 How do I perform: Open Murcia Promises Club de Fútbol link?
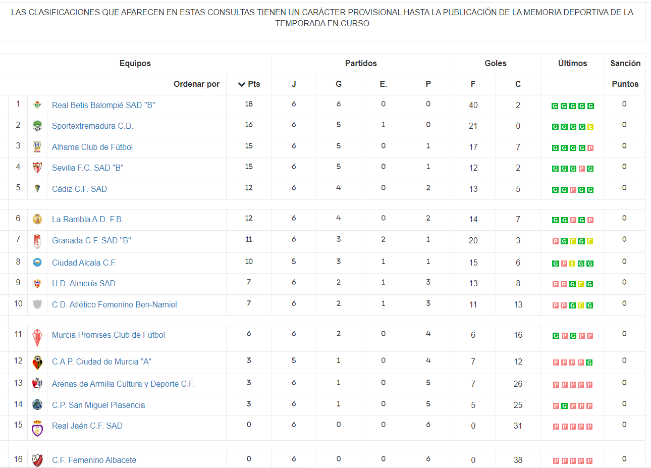[108, 335]
